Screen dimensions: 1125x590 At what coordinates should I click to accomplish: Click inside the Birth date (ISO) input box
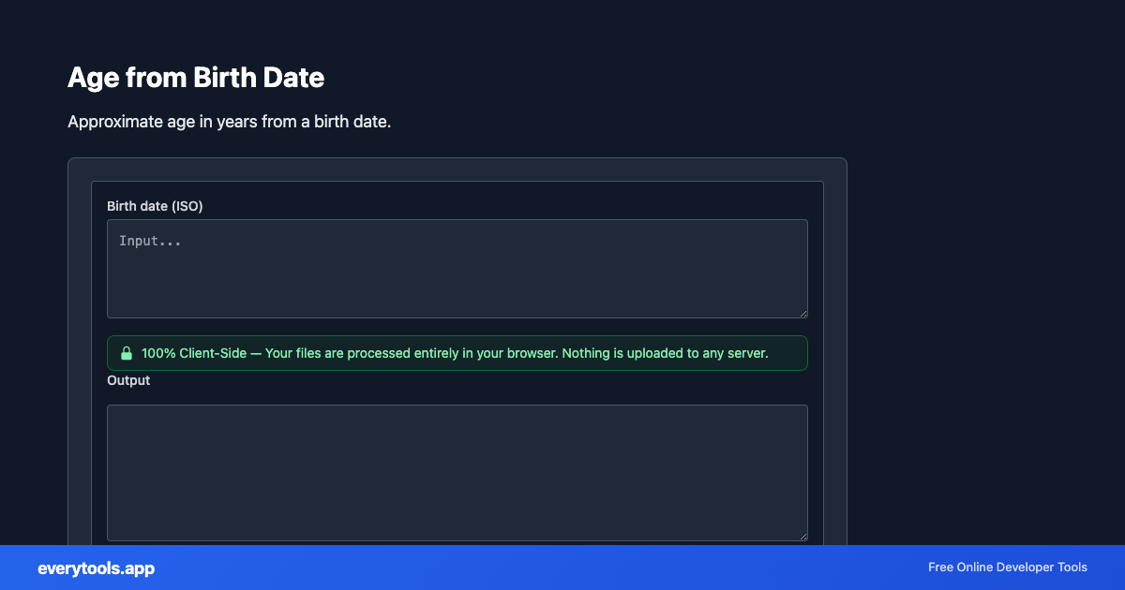coord(457,269)
